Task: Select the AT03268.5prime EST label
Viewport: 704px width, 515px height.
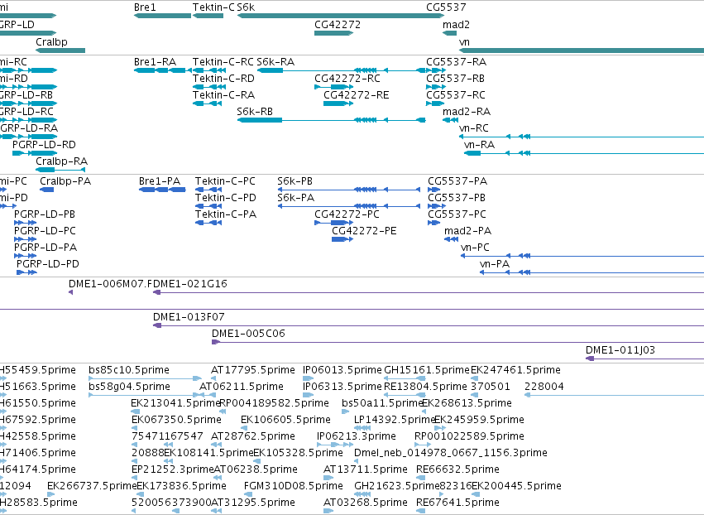Action: click(x=365, y=503)
